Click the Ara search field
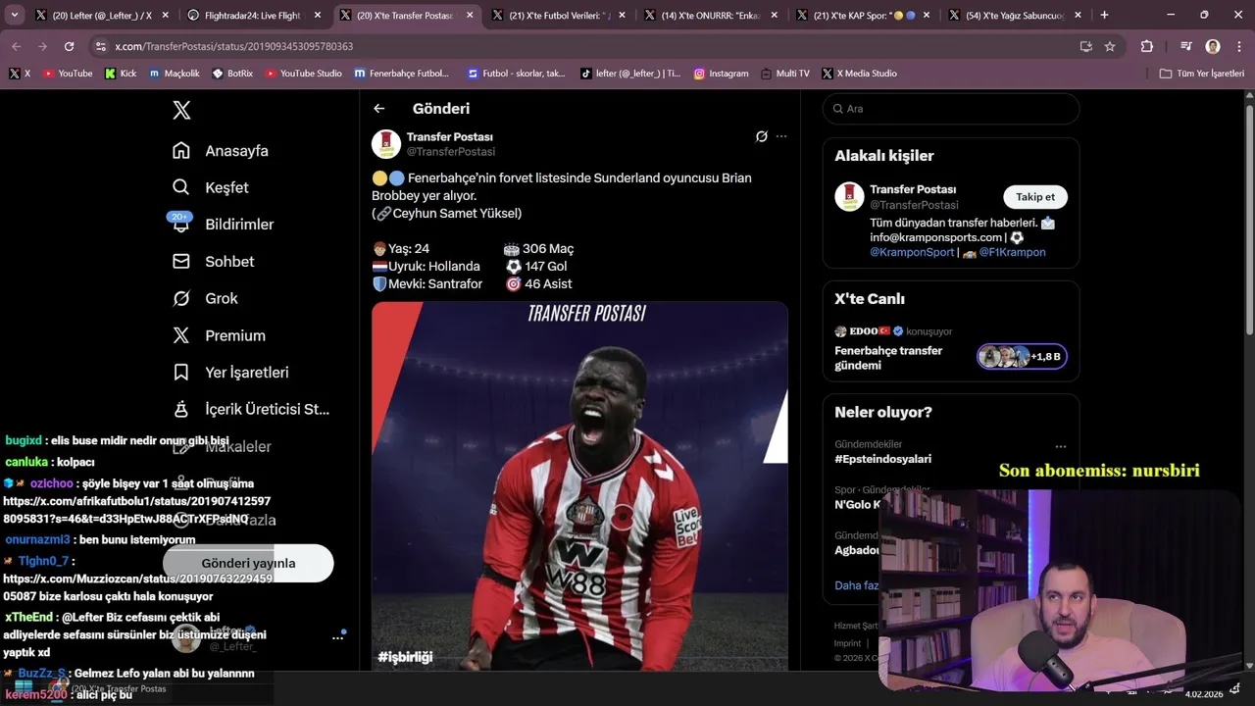Viewport: 1255px width, 706px height. [951, 109]
